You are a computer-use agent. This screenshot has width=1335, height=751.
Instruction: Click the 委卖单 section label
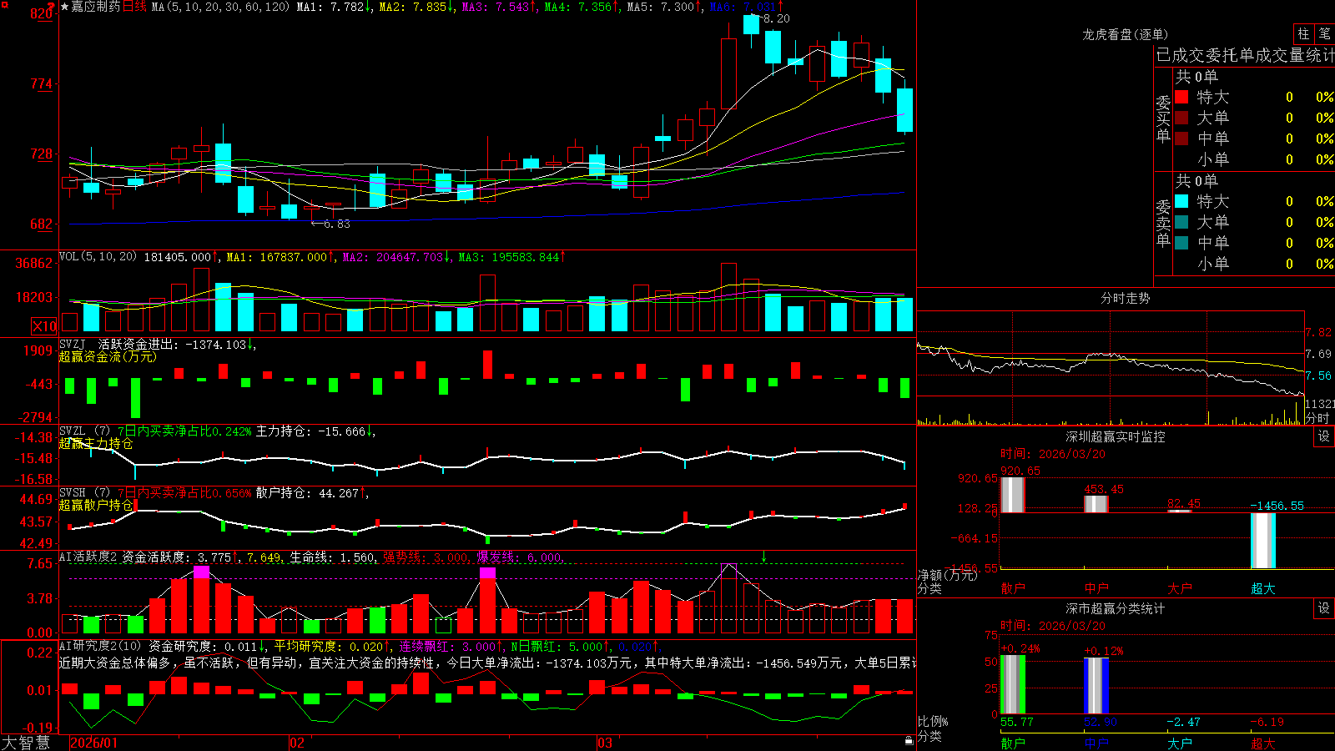click(x=1163, y=223)
